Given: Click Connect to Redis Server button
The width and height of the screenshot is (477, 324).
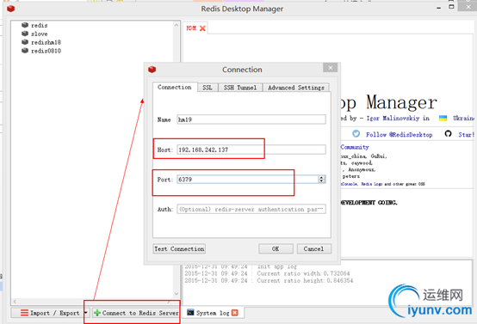Looking at the screenshot, I should (x=136, y=313).
